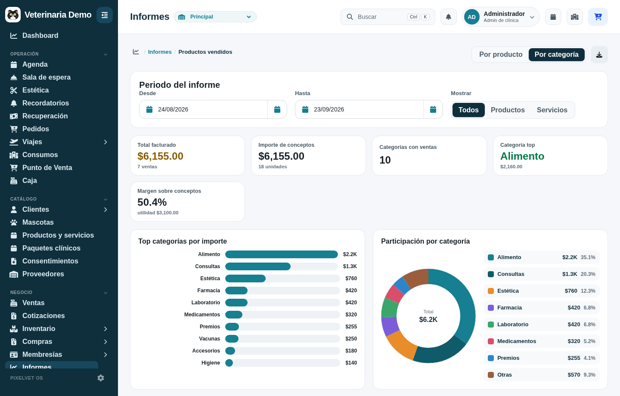This screenshot has height=396, width=620.
Task: Switch the report view to Por producto
Action: pyautogui.click(x=501, y=55)
